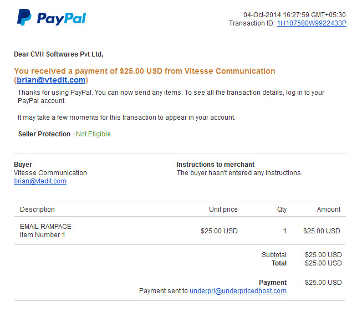Click the bold Total label
Viewport: 357px width, 322px height.
tap(279, 263)
